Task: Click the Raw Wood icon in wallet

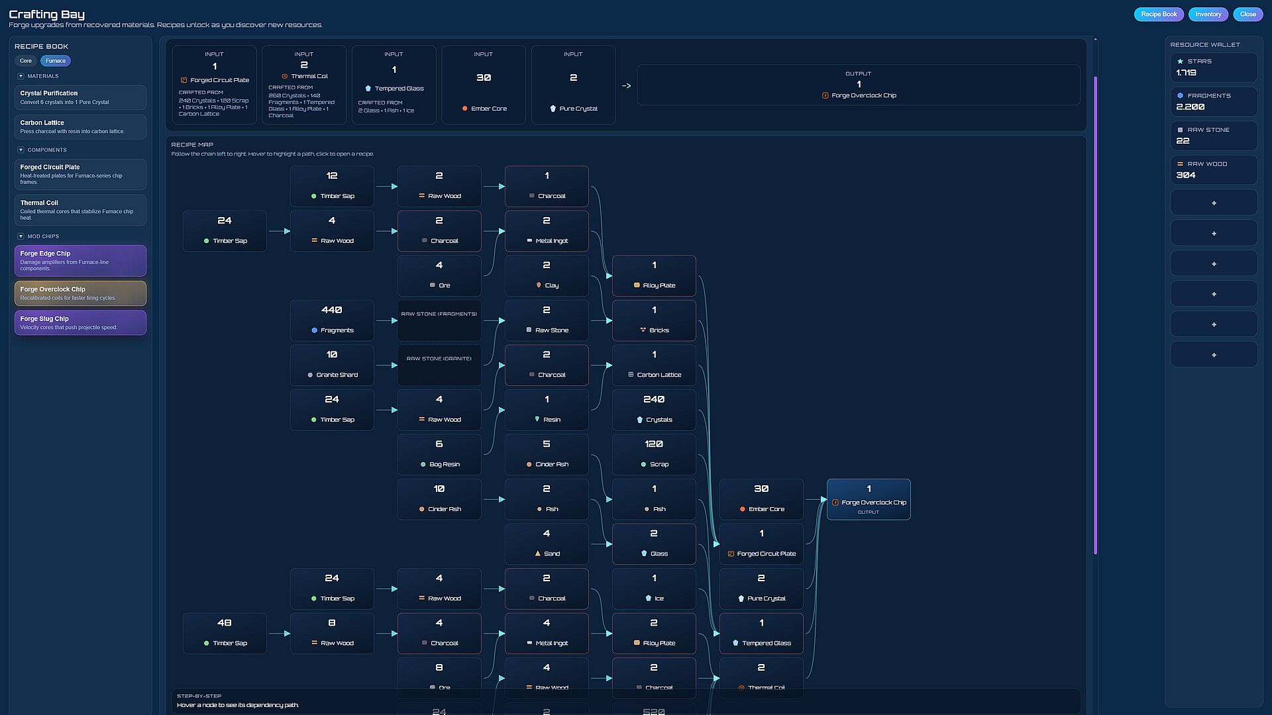Action: (x=1180, y=164)
